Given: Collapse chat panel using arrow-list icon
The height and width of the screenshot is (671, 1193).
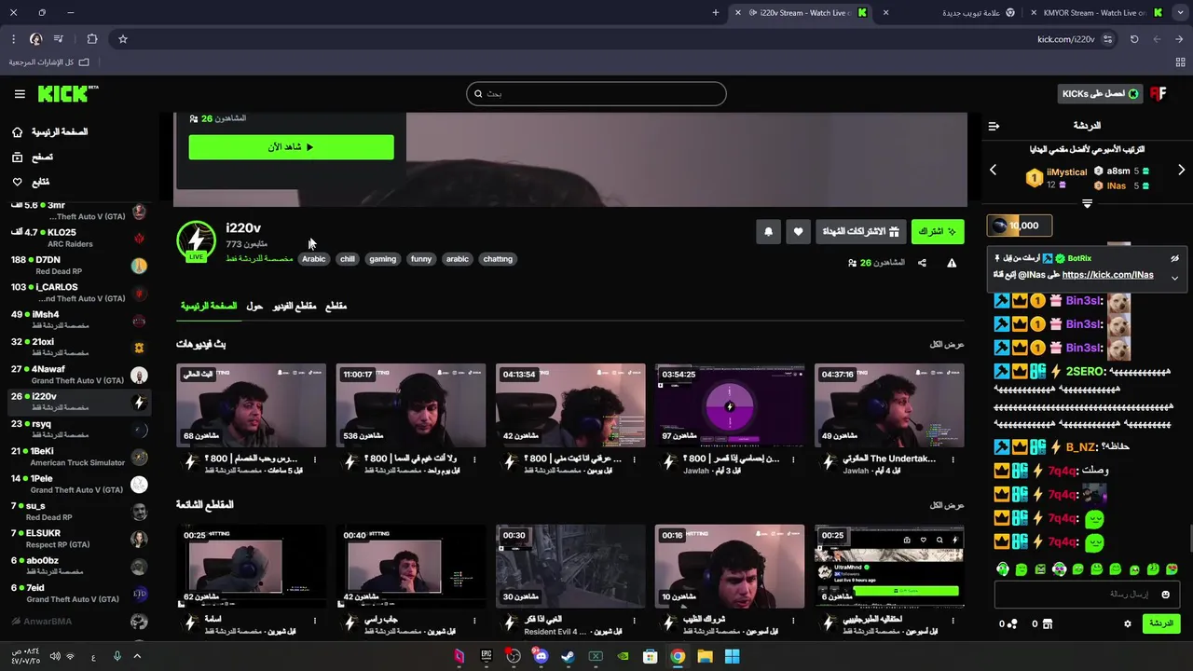Looking at the screenshot, I should (994, 126).
